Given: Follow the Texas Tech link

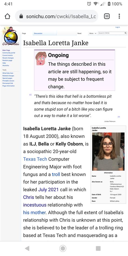Looking at the screenshot, I should [35, 159].
